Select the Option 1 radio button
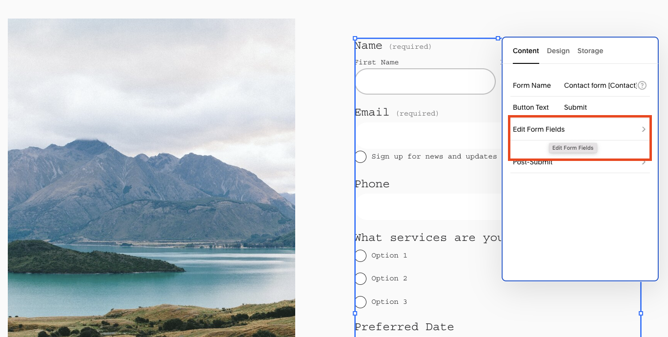This screenshot has height=337, width=668. click(361, 256)
